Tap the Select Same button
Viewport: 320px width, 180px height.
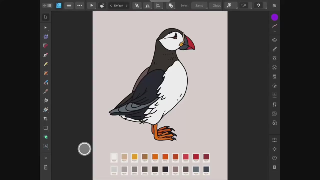coord(199,5)
